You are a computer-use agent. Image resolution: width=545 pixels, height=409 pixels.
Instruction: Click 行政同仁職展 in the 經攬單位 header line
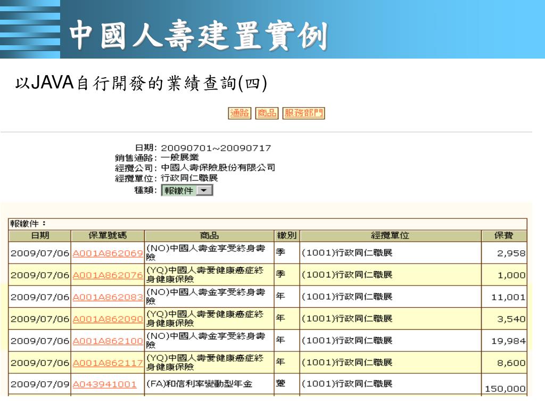tap(189, 178)
